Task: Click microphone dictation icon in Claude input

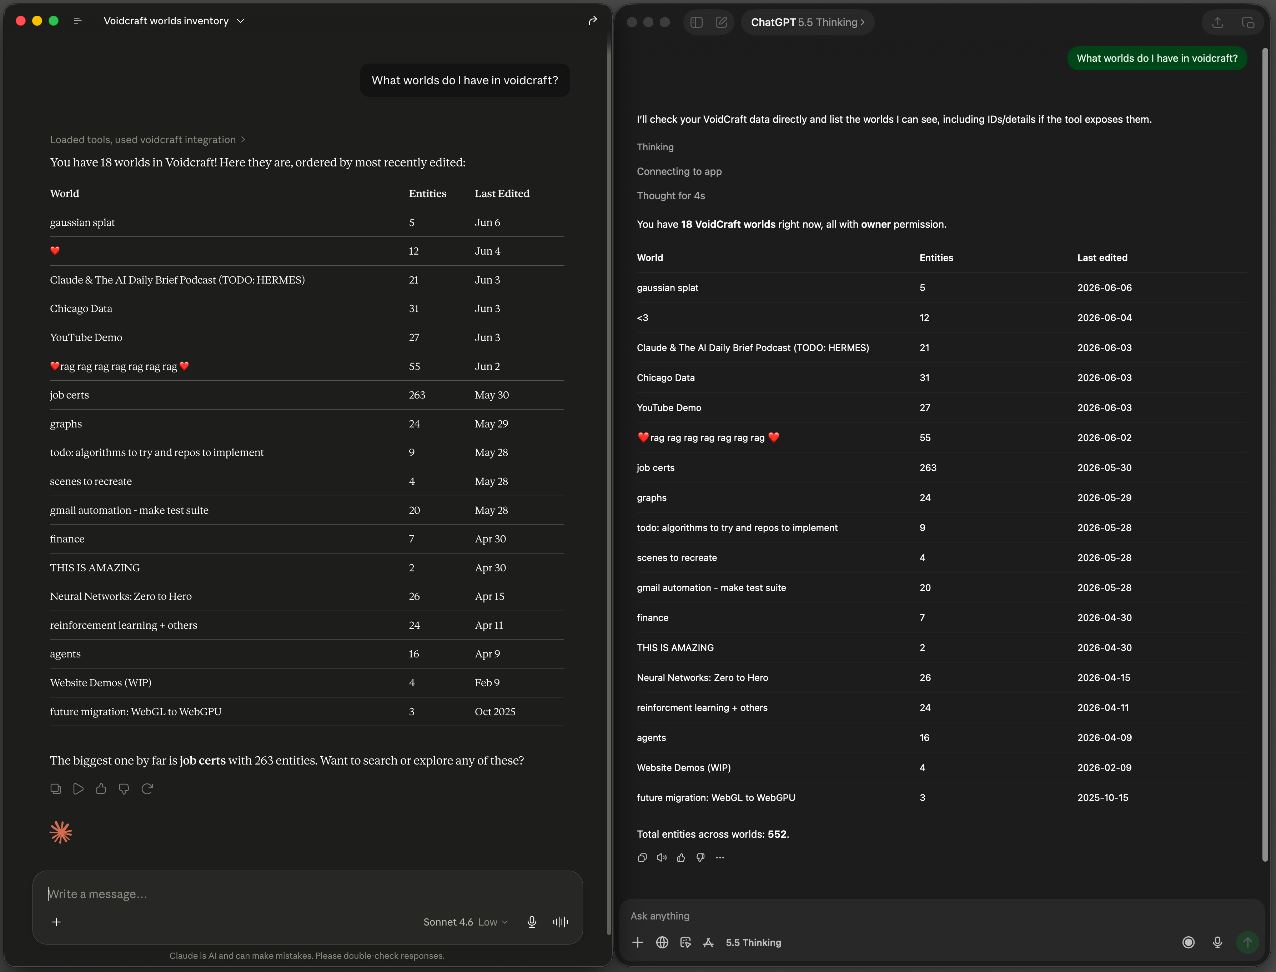Action: pyautogui.click(x=532, y=922)
